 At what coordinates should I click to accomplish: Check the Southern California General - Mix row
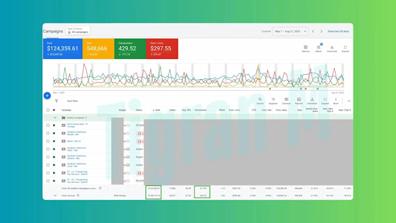pyautogui.click(x=48, y=157)
